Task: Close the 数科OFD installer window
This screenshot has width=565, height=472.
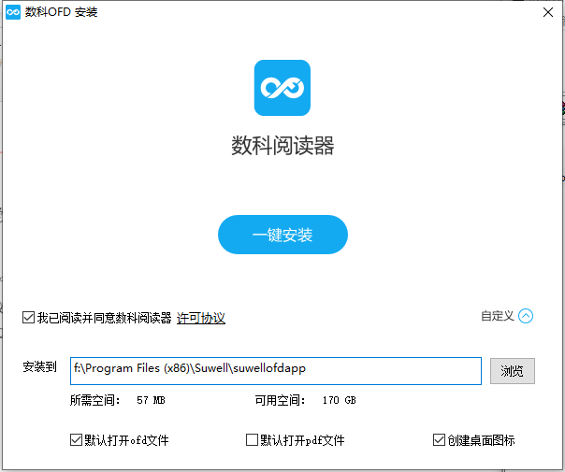Action: click(x=546, y=13)
